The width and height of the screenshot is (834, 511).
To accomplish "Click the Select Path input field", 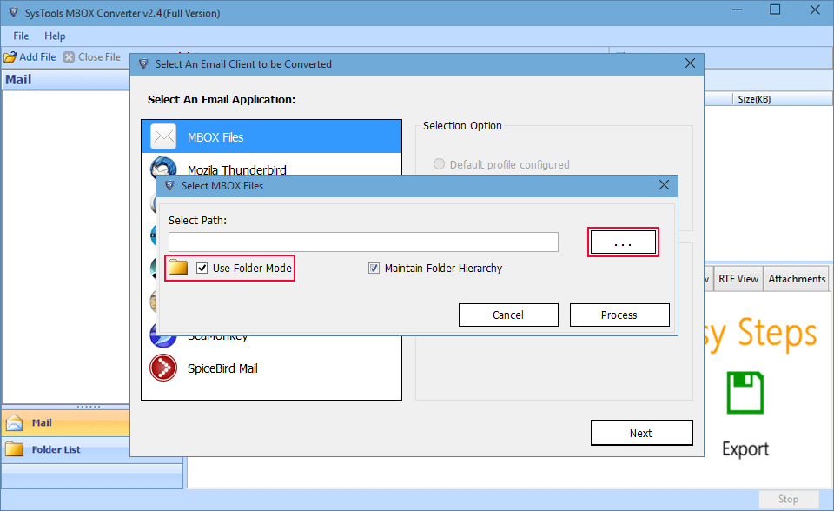I will click(x=363, y=242).
